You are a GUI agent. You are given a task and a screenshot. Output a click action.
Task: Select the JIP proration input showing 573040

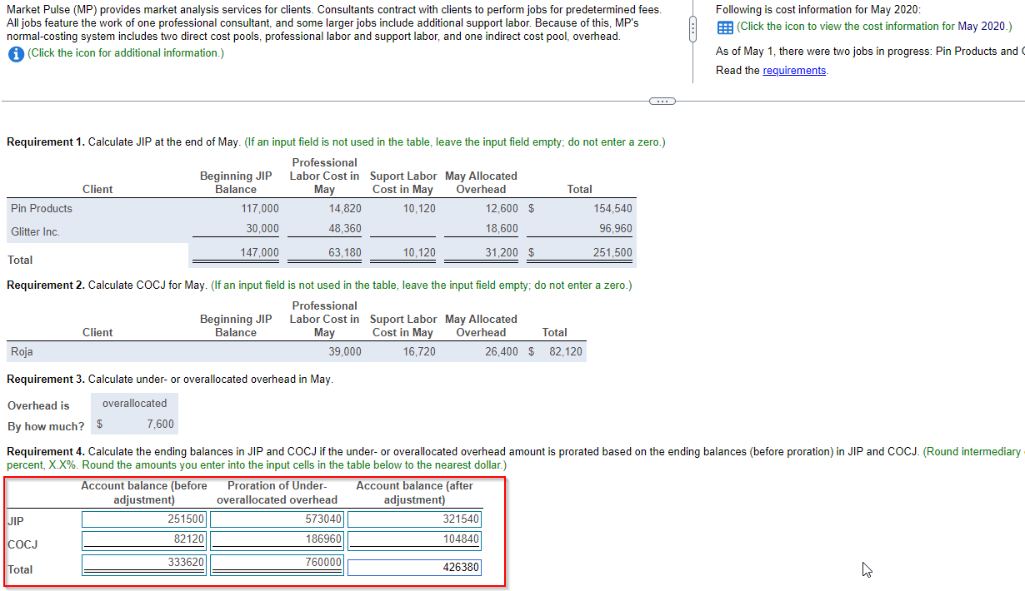tap(277, 519)
